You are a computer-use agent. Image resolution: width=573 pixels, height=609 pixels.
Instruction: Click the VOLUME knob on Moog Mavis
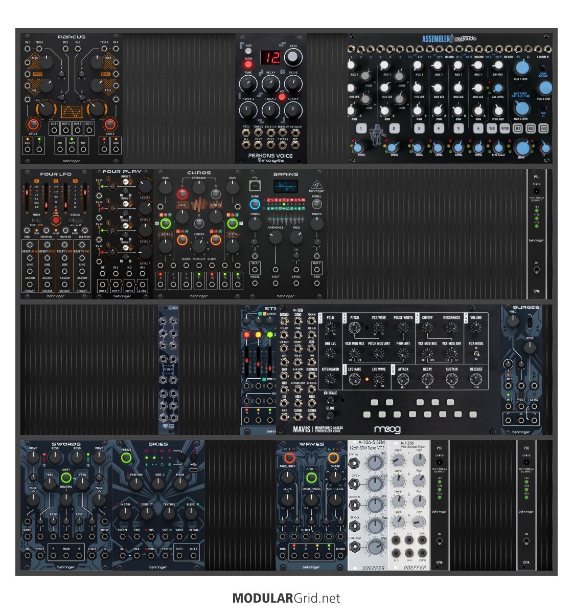(476, 328)
